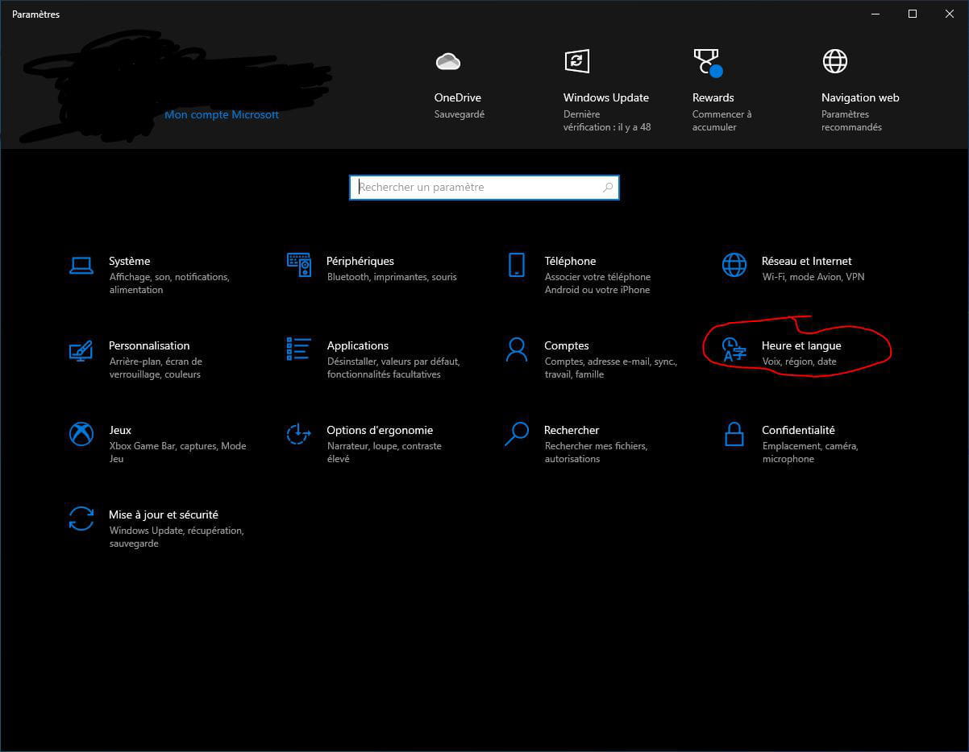Open the Heure et langue clock icon

tap(734, 351)
